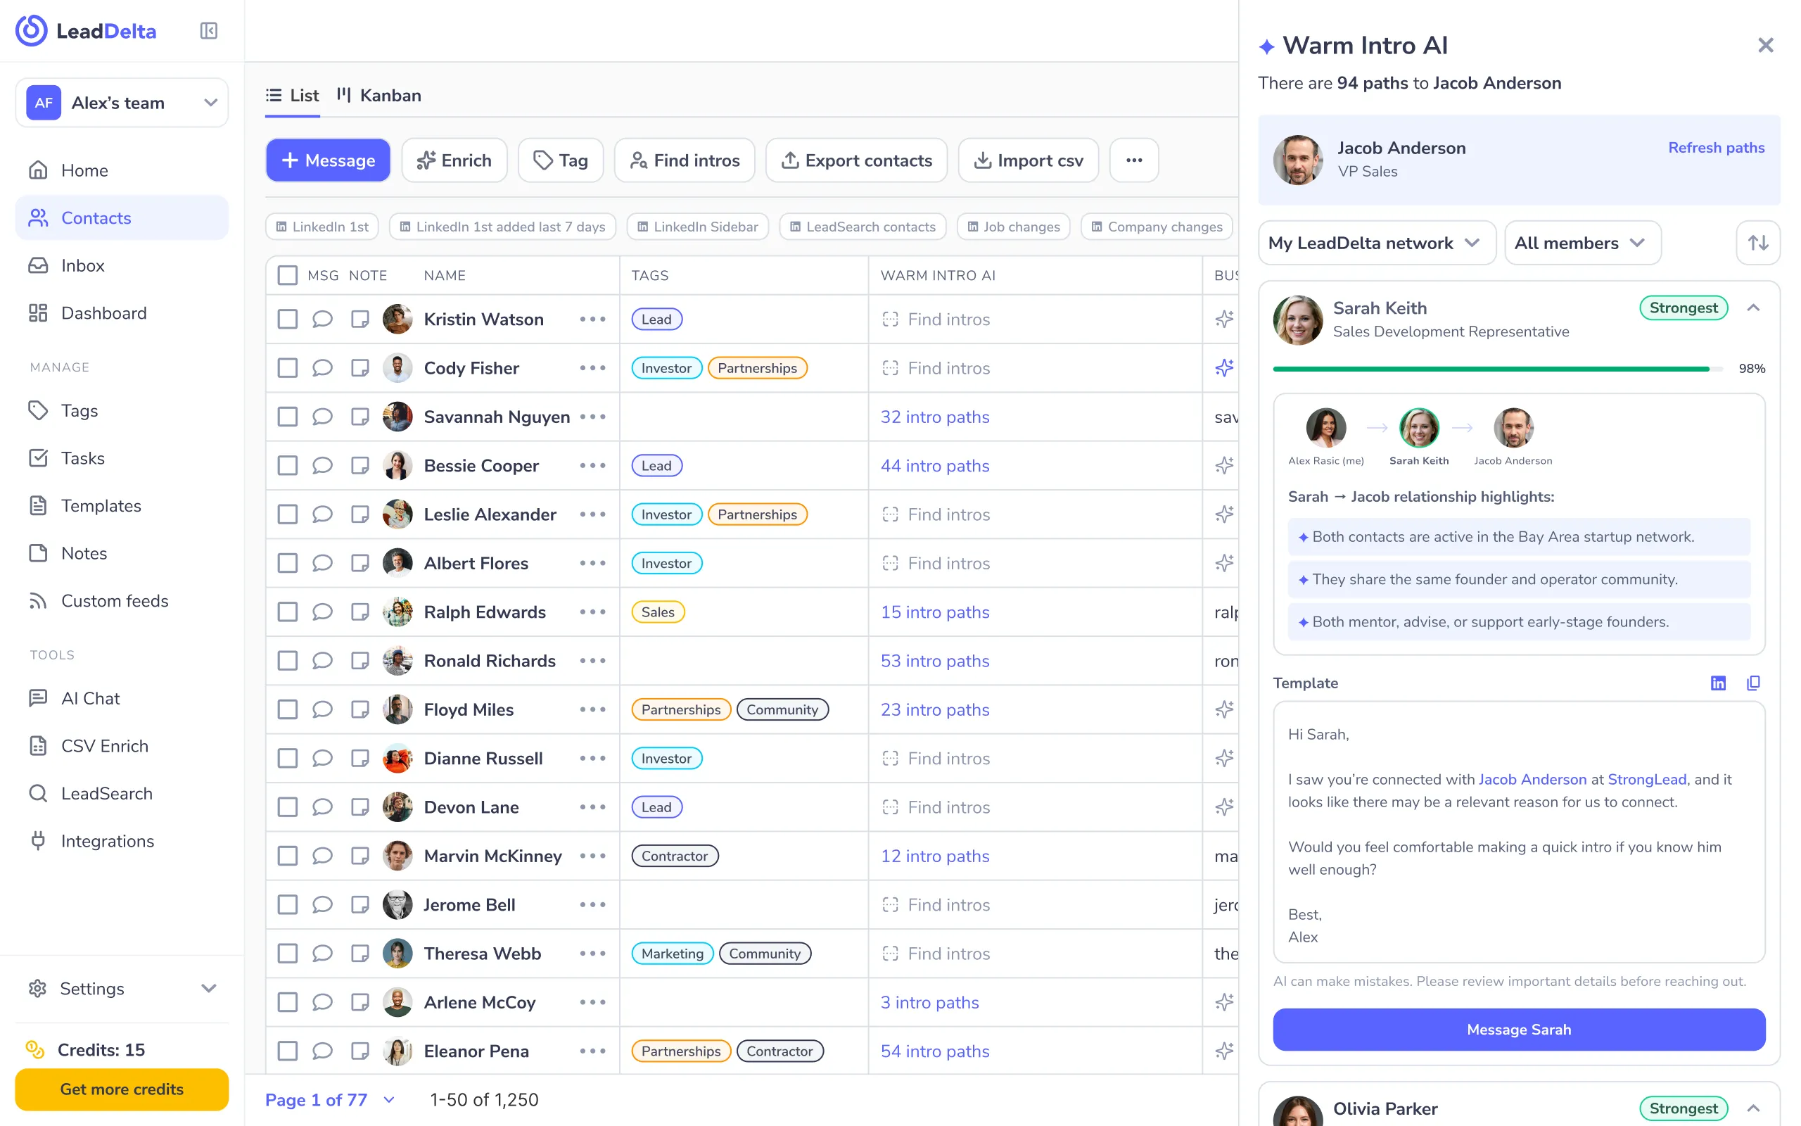The width and height of the screenshot is (1801, 1126).
Task: Click the Message button
Action: click(x=329, y=160)
